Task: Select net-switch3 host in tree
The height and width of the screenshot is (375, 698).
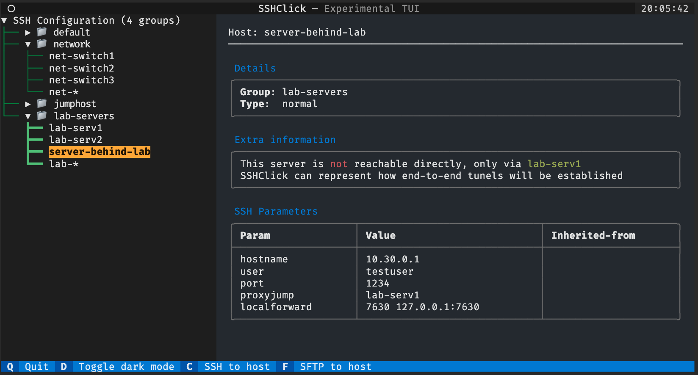Action: point(81,80)
